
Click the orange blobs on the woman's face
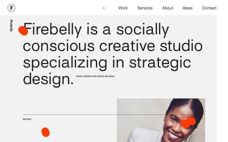click(188, 123)
